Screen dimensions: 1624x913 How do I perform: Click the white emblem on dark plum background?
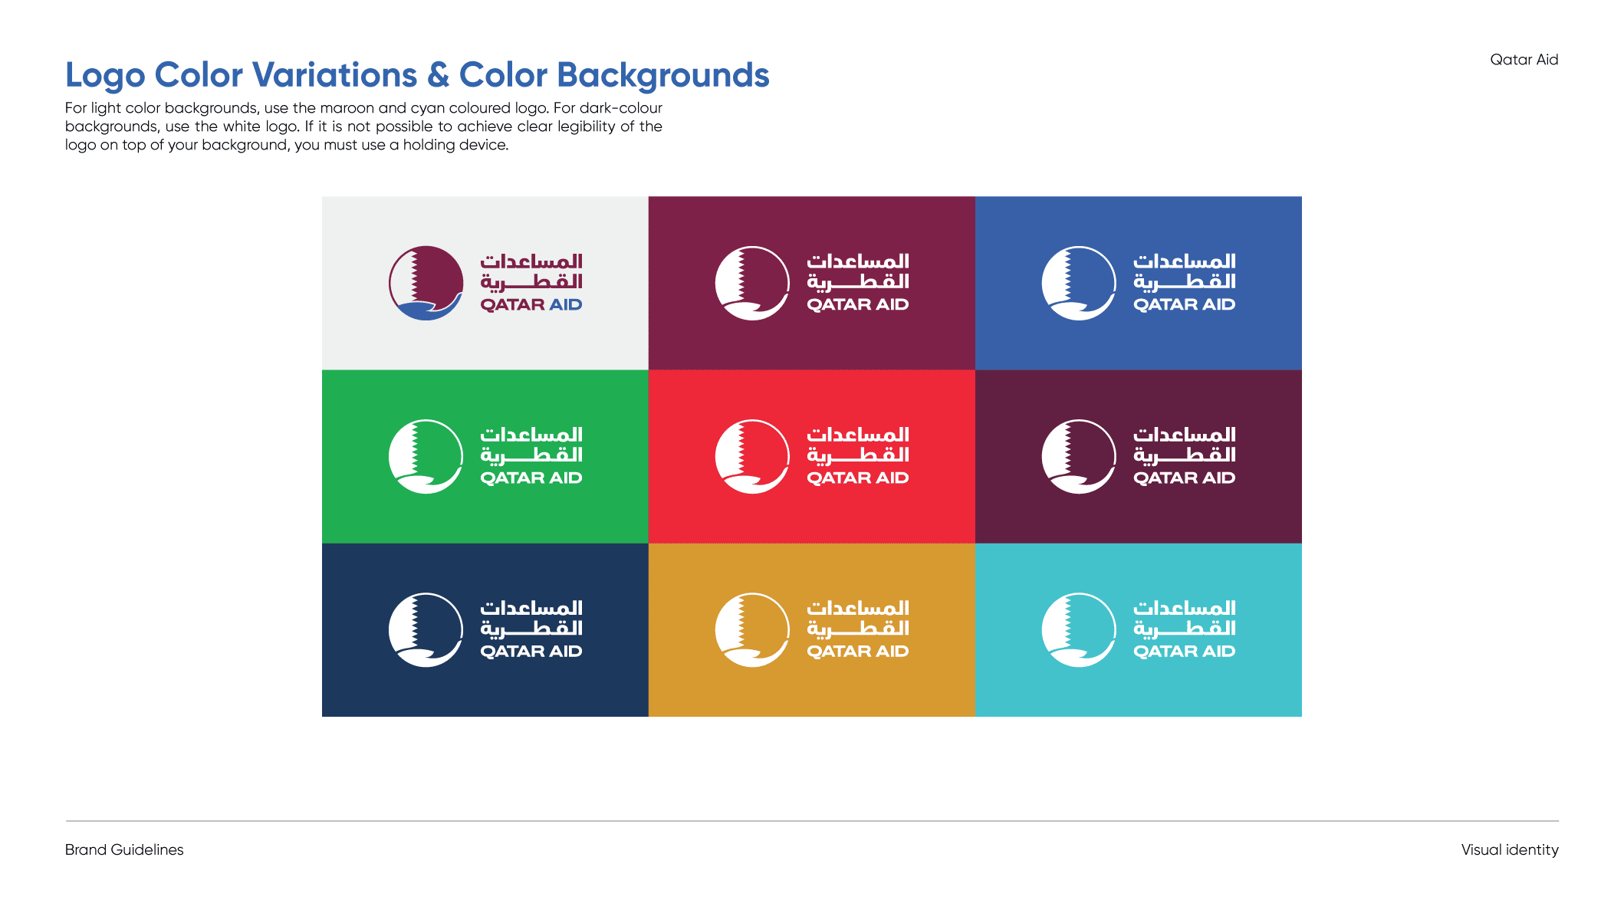coord(1079,456)
